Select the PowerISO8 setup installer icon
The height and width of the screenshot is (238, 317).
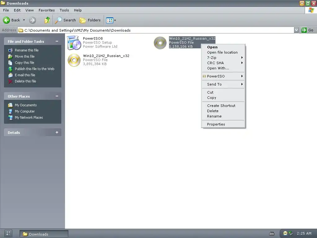(x=74, y=43)
